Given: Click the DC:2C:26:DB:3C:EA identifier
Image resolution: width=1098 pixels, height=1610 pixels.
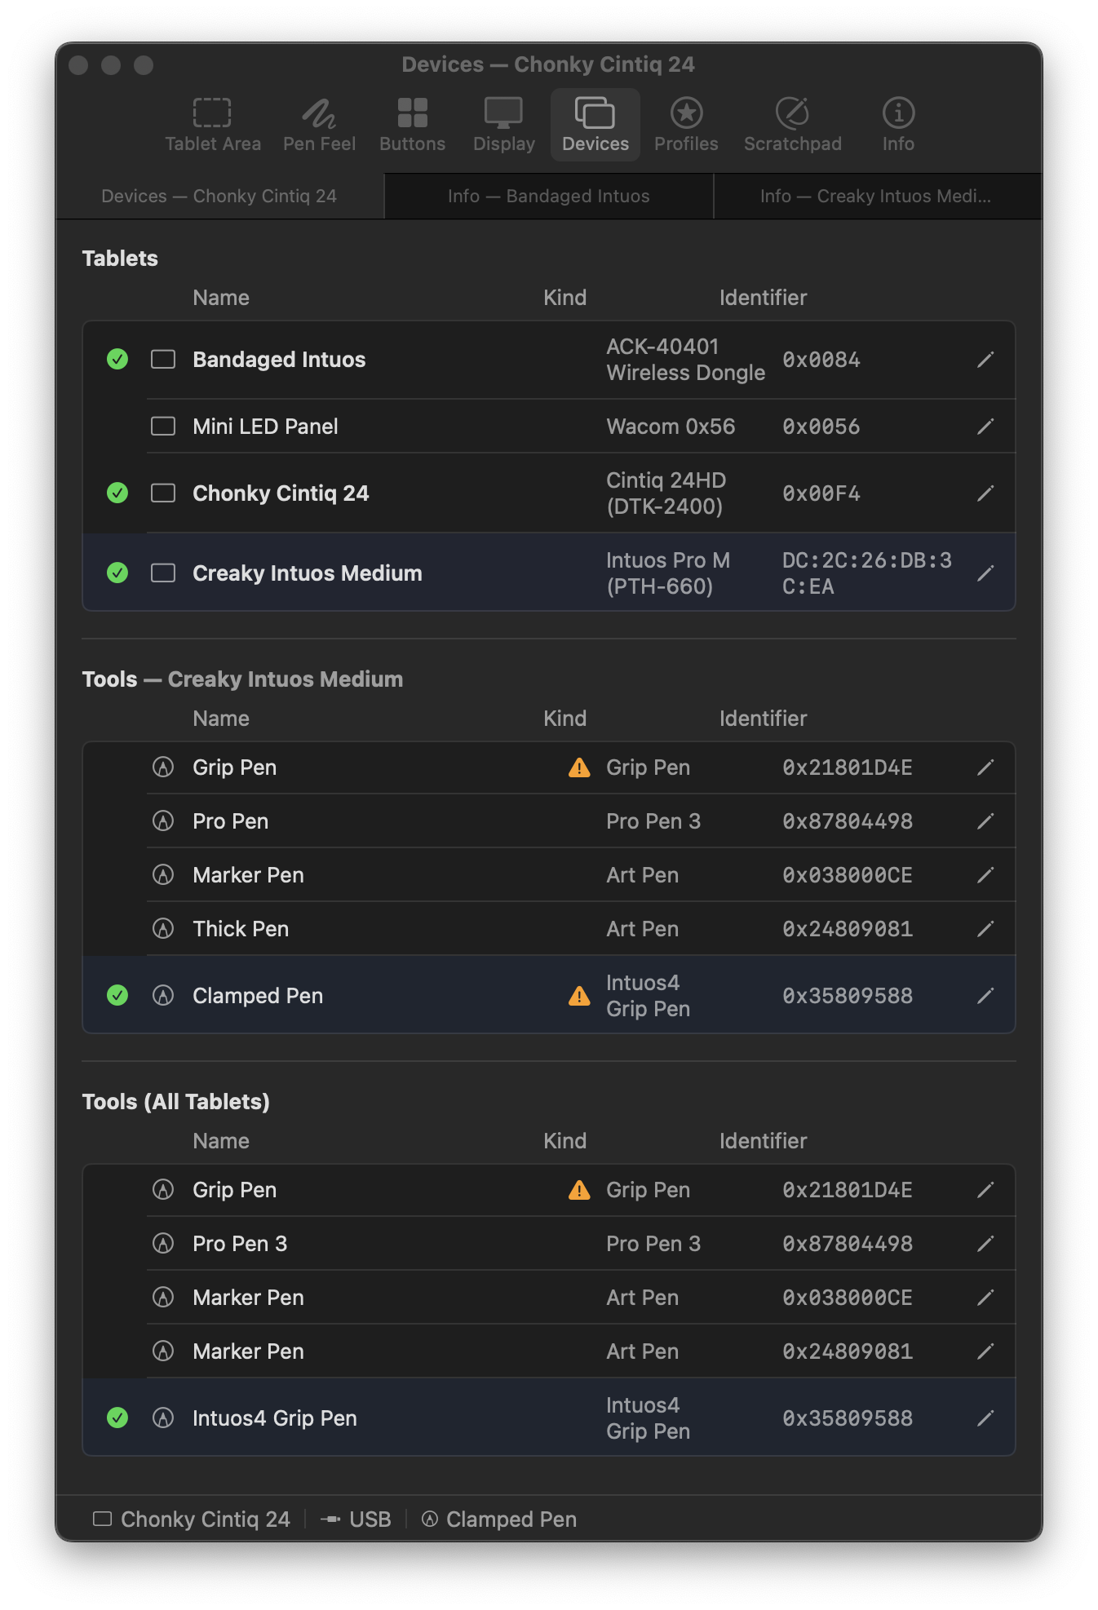Looking at the screenshot, I should (x=867, y=573).
